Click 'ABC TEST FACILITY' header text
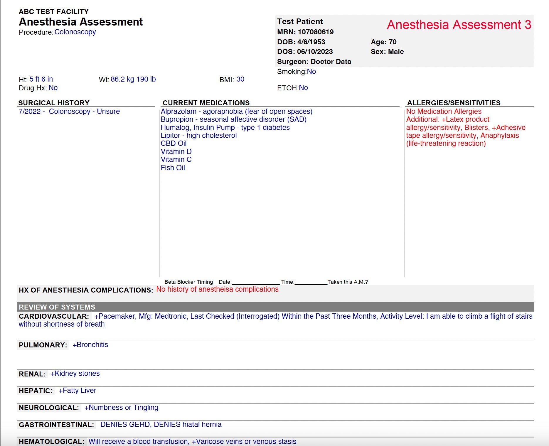Image resolution: width=549 pixels, height=446 pixels. (54, 12)
